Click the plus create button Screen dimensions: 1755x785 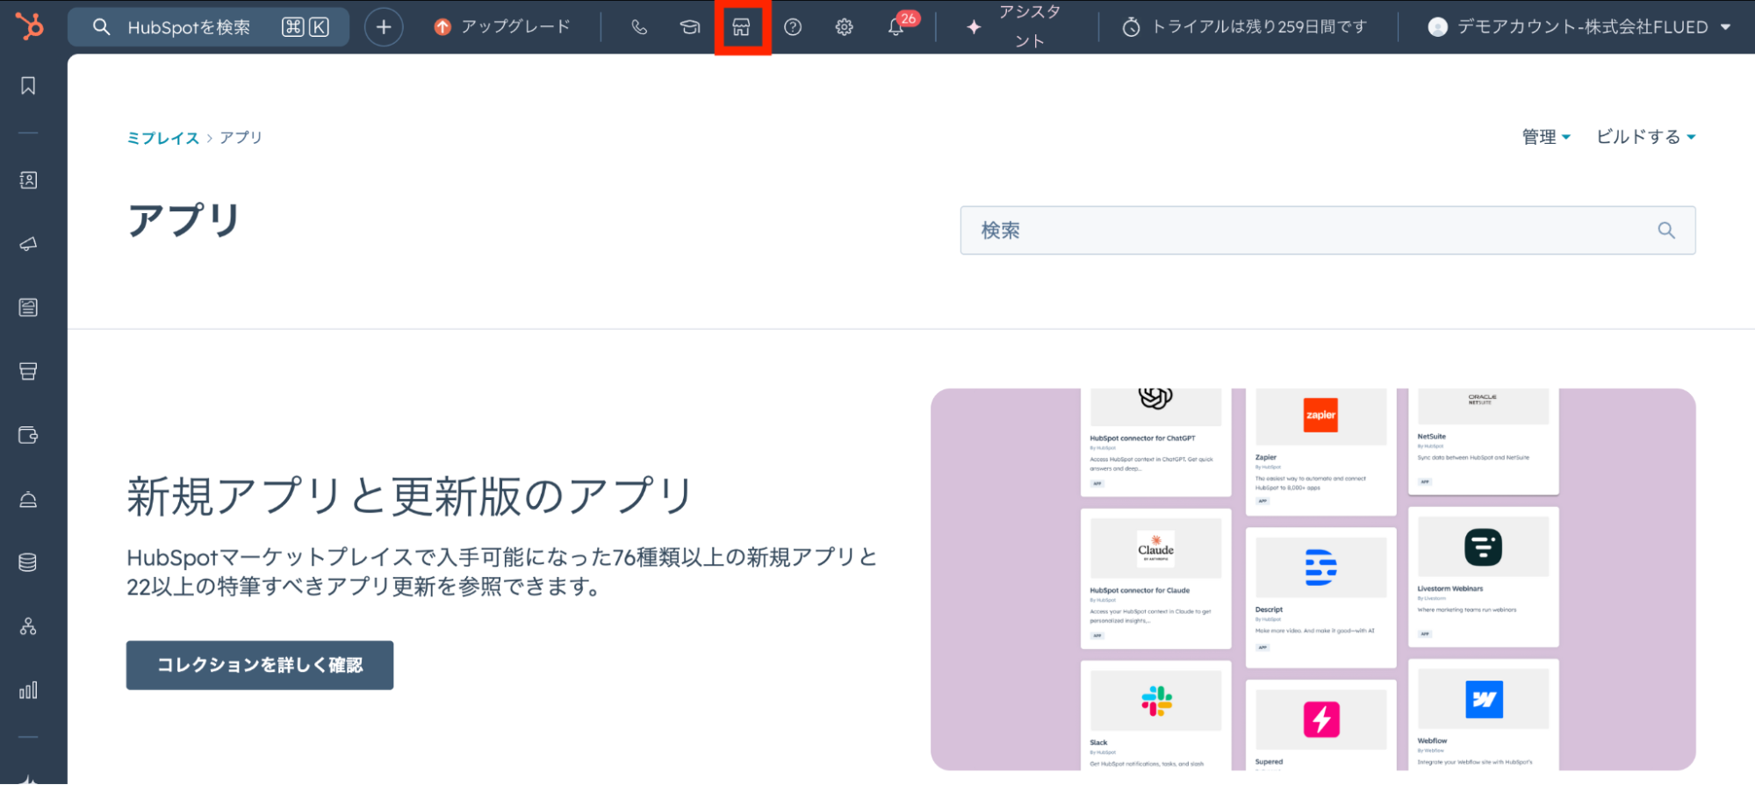(x=384, y=27)
